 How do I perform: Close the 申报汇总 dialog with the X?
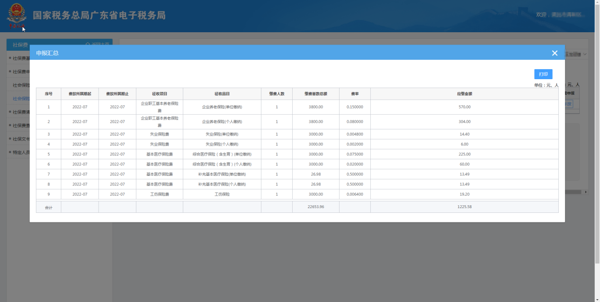click(x=555, y=53)
